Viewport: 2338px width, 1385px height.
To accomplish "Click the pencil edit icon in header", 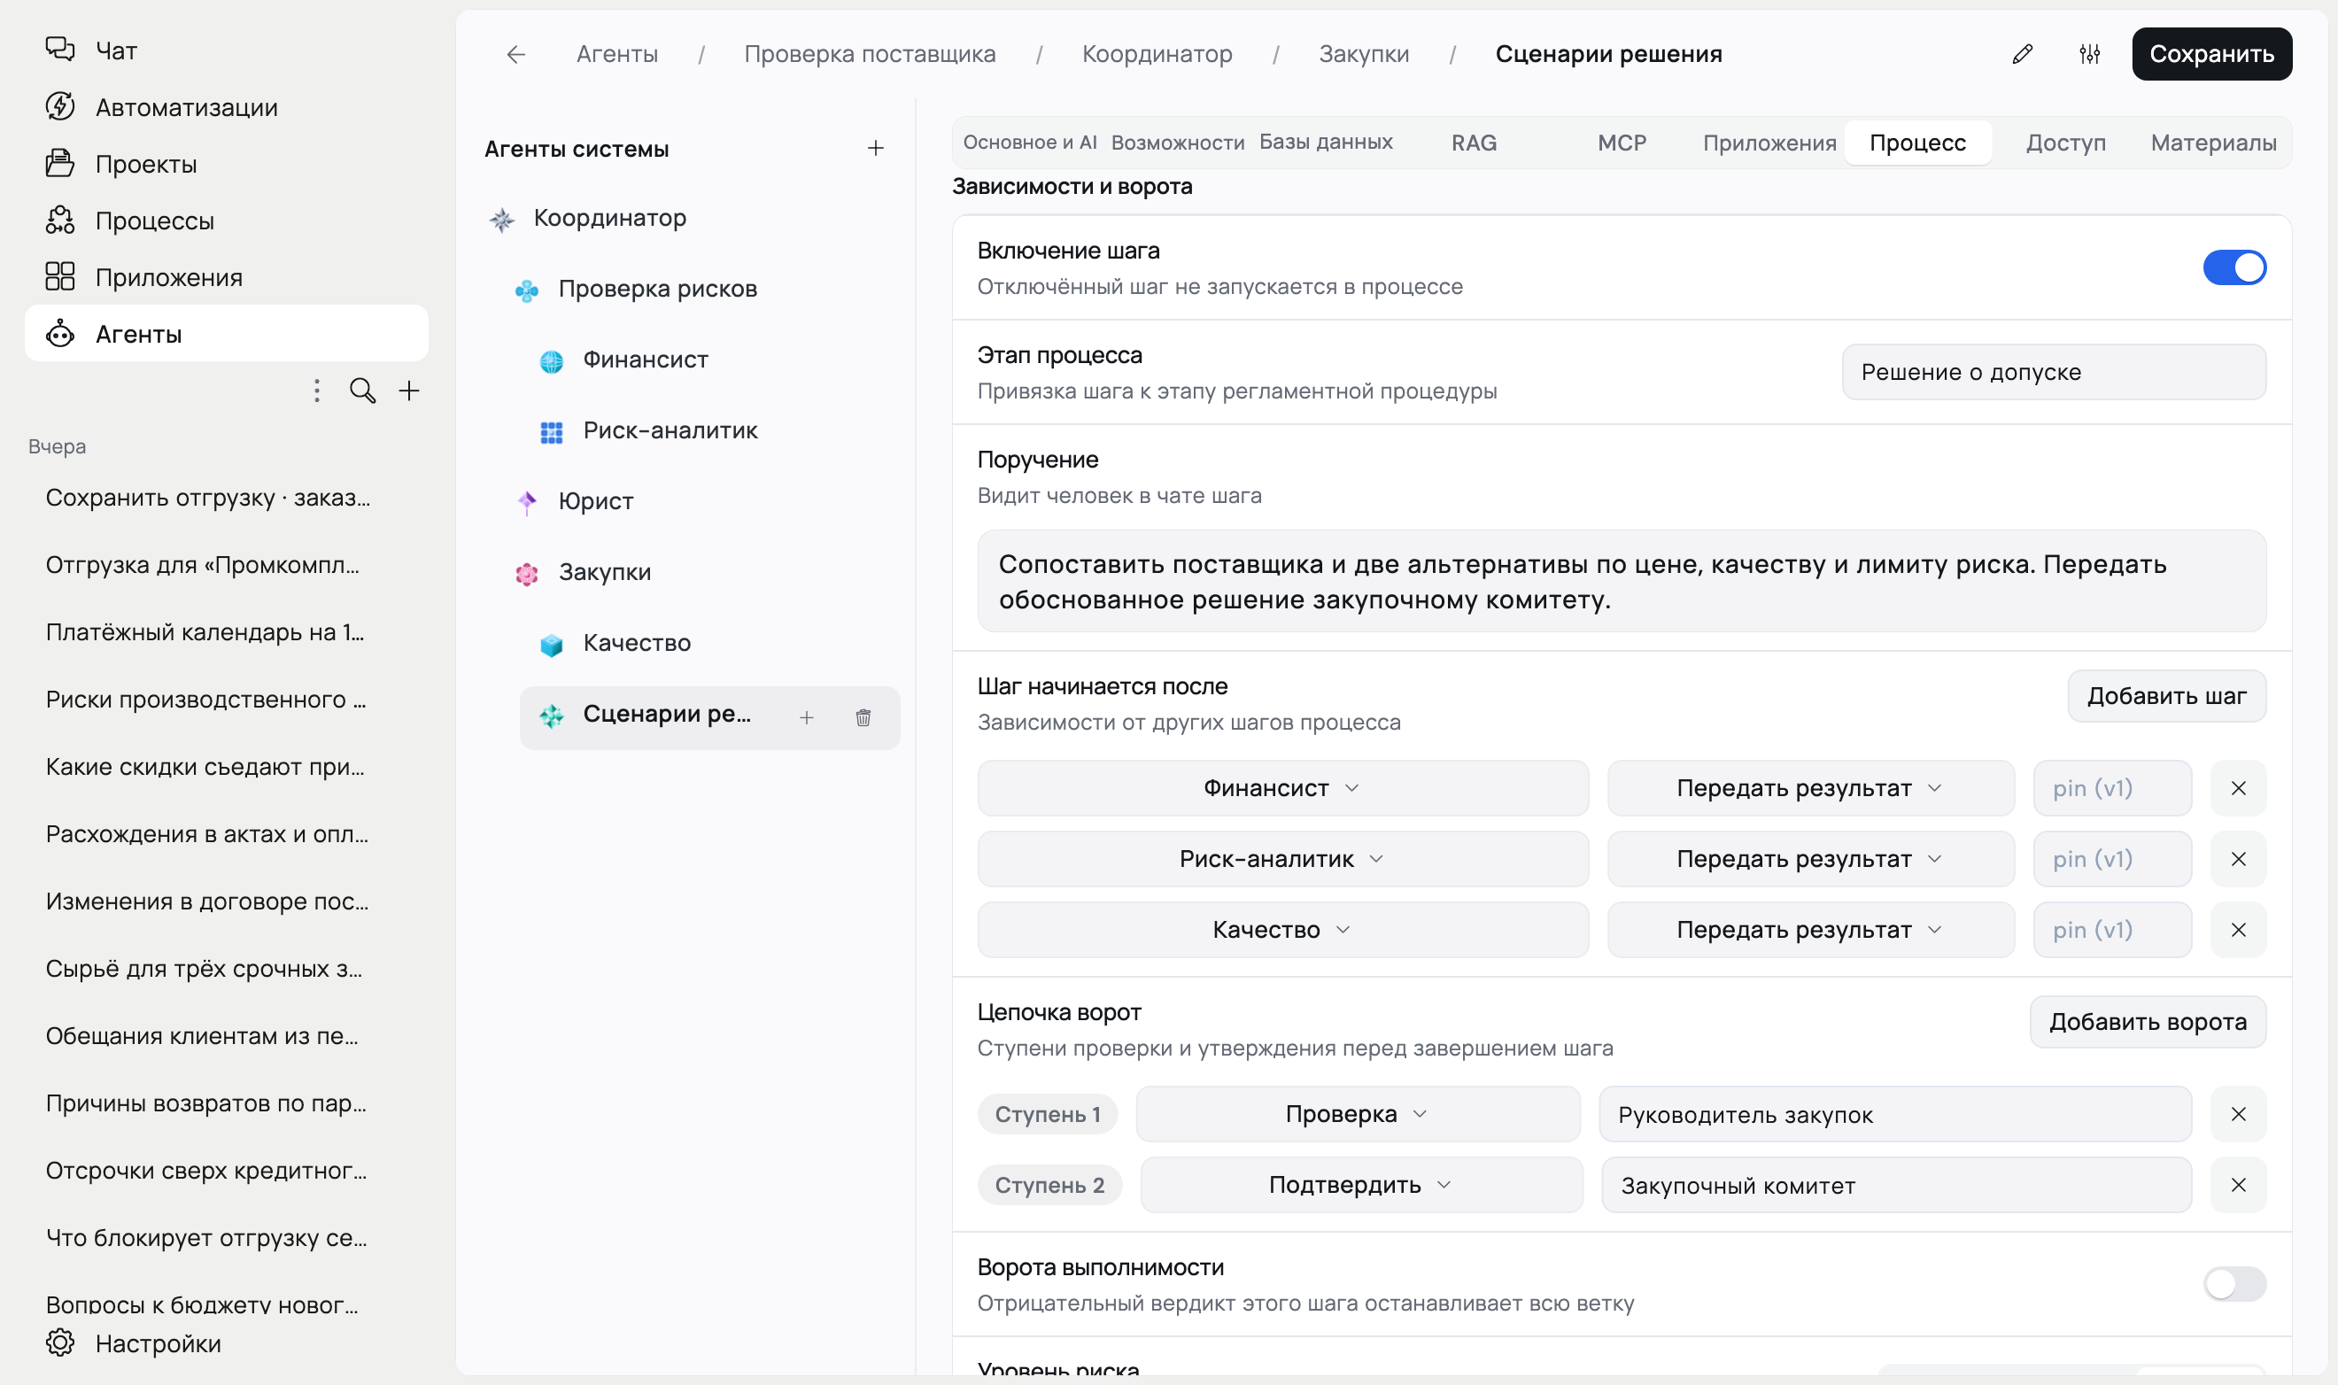I will [x=2023, y=54].
